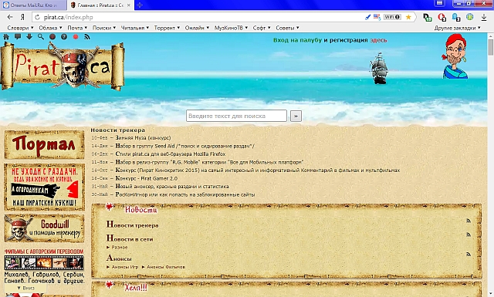Expand the Словари bookmarks folder
The height and width of the screenshot is (297, 494).
pyautogui.click(x=20, y=28)
